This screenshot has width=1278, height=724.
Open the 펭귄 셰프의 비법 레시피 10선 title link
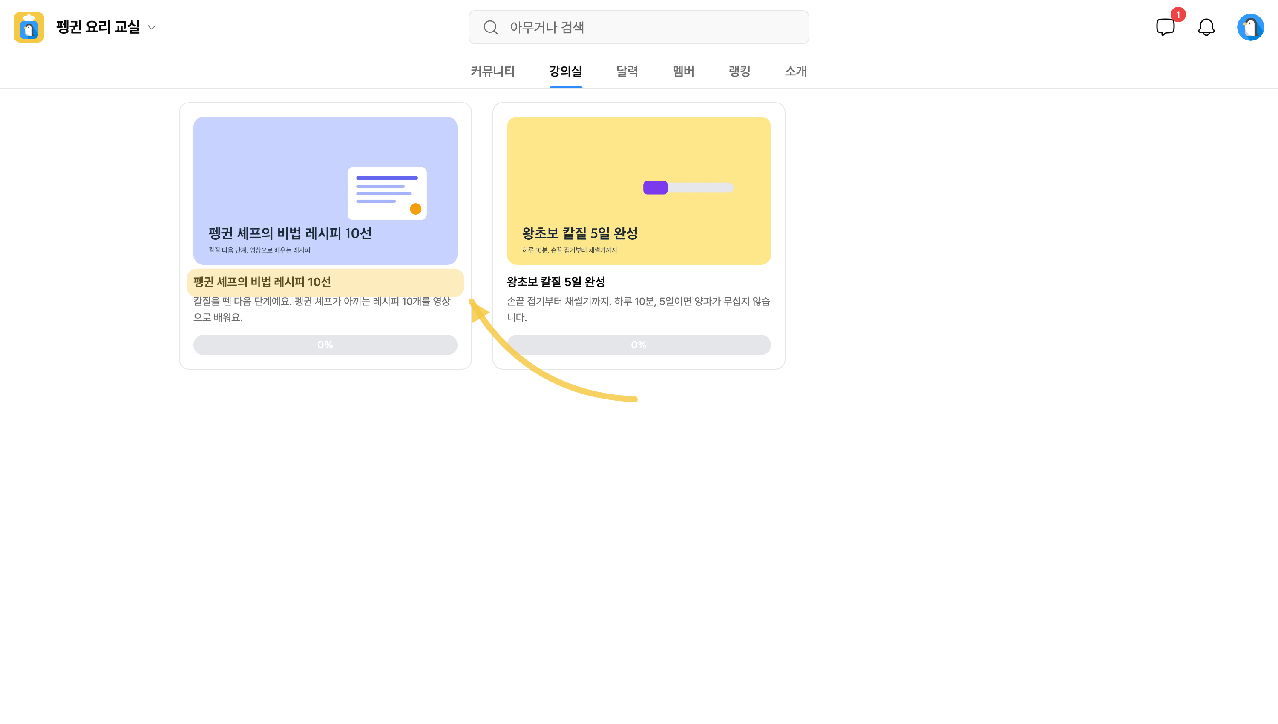(262, 282)
